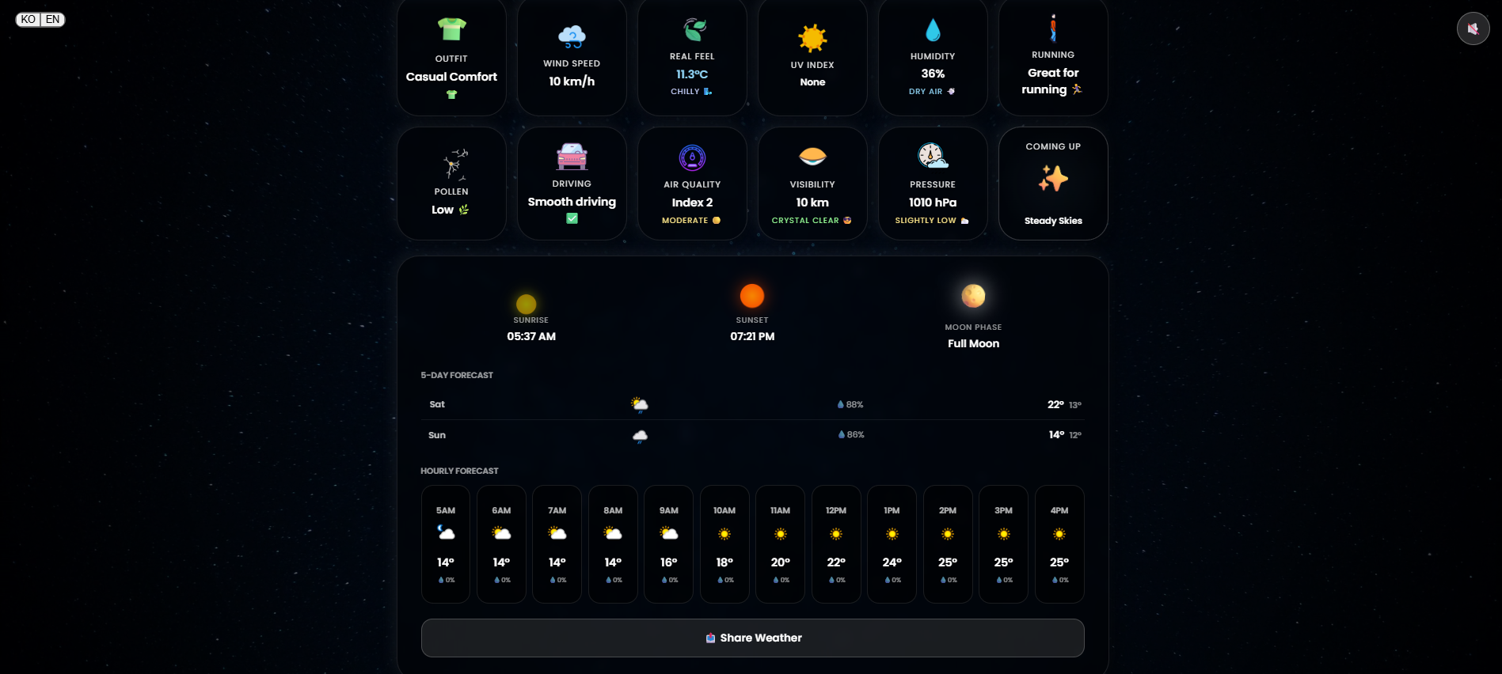Click the Casual Comfort outfit text
This screenshot has height=674, width=1502.
[451, 77]
